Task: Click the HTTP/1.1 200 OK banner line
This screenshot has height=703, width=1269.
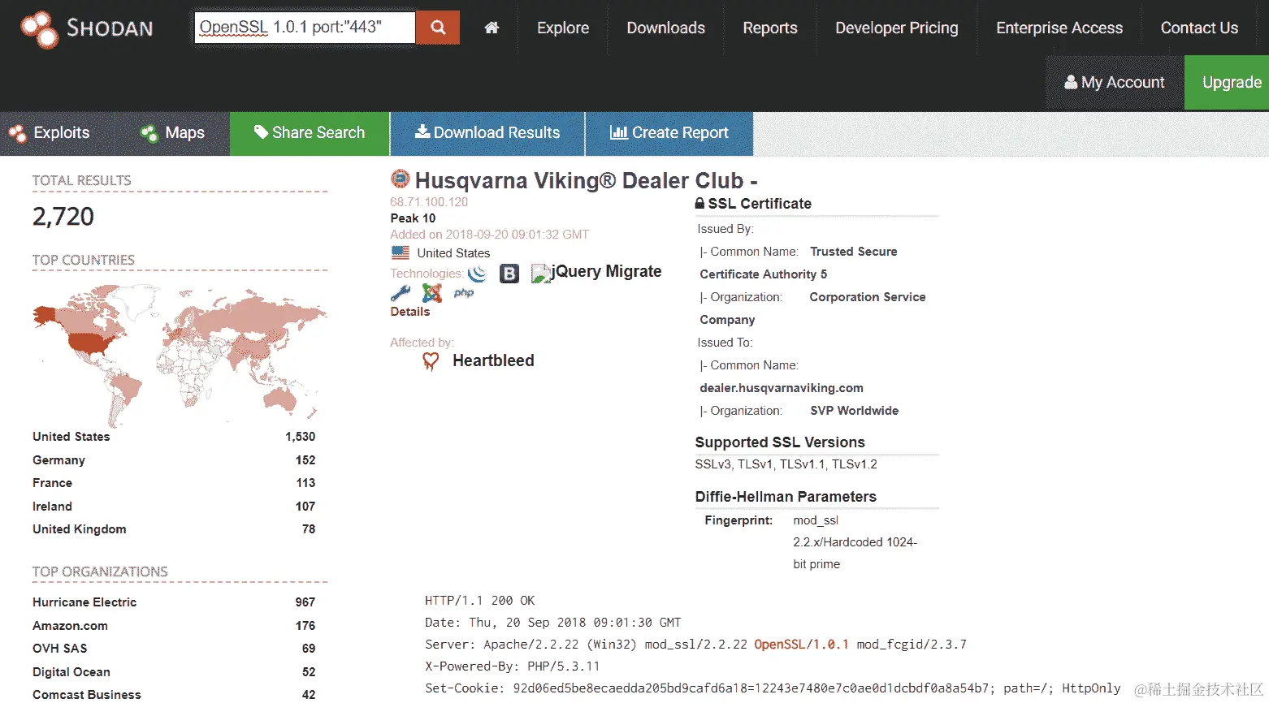Action: point(479,601)
